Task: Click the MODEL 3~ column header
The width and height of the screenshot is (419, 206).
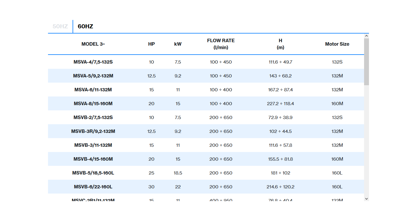Action: (x=93, y=44)
